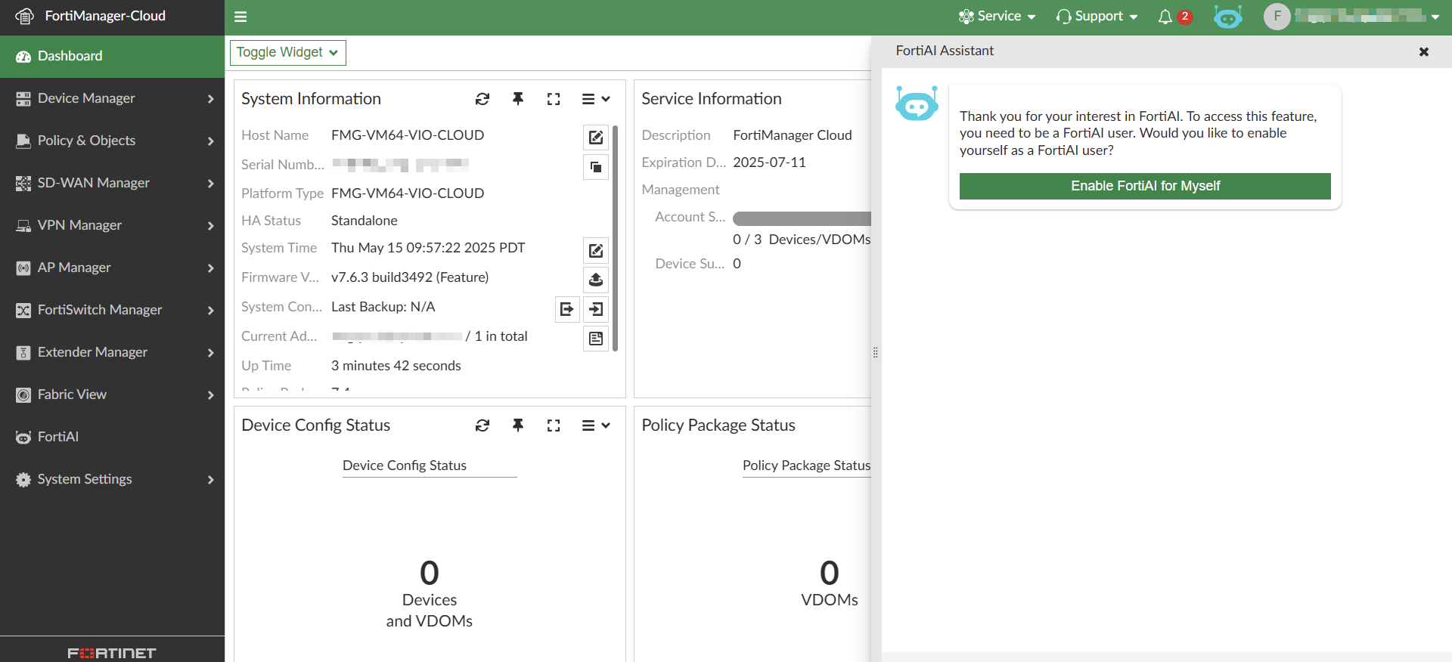Open the notifications bell
This screenshot has height=662, width=1452.
[x=1165, y=17]
